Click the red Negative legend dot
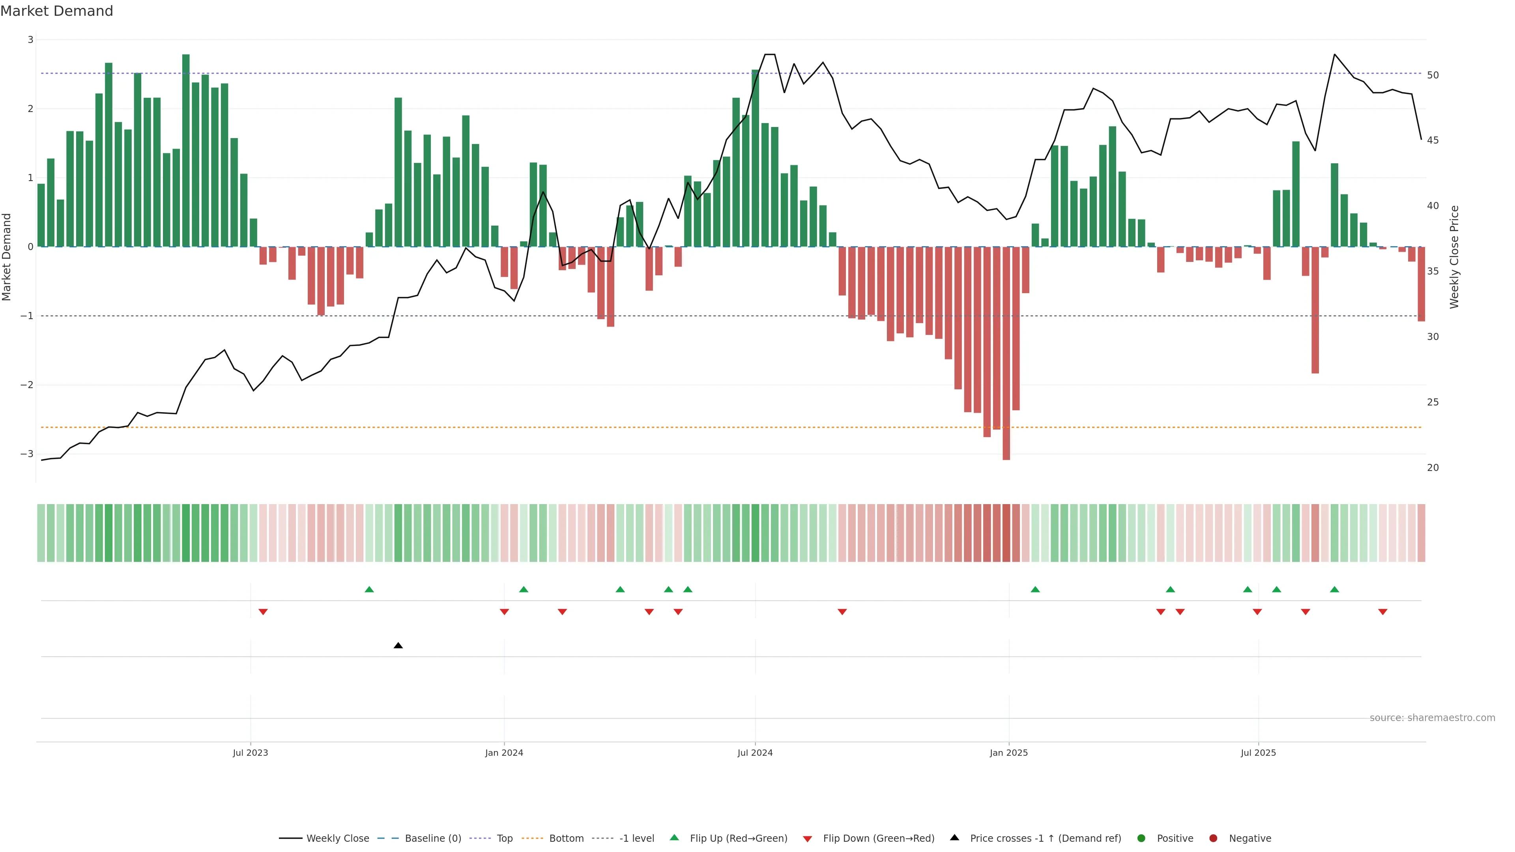The width and height of the screenshot is (1515, 852). tap(1213, 838)
